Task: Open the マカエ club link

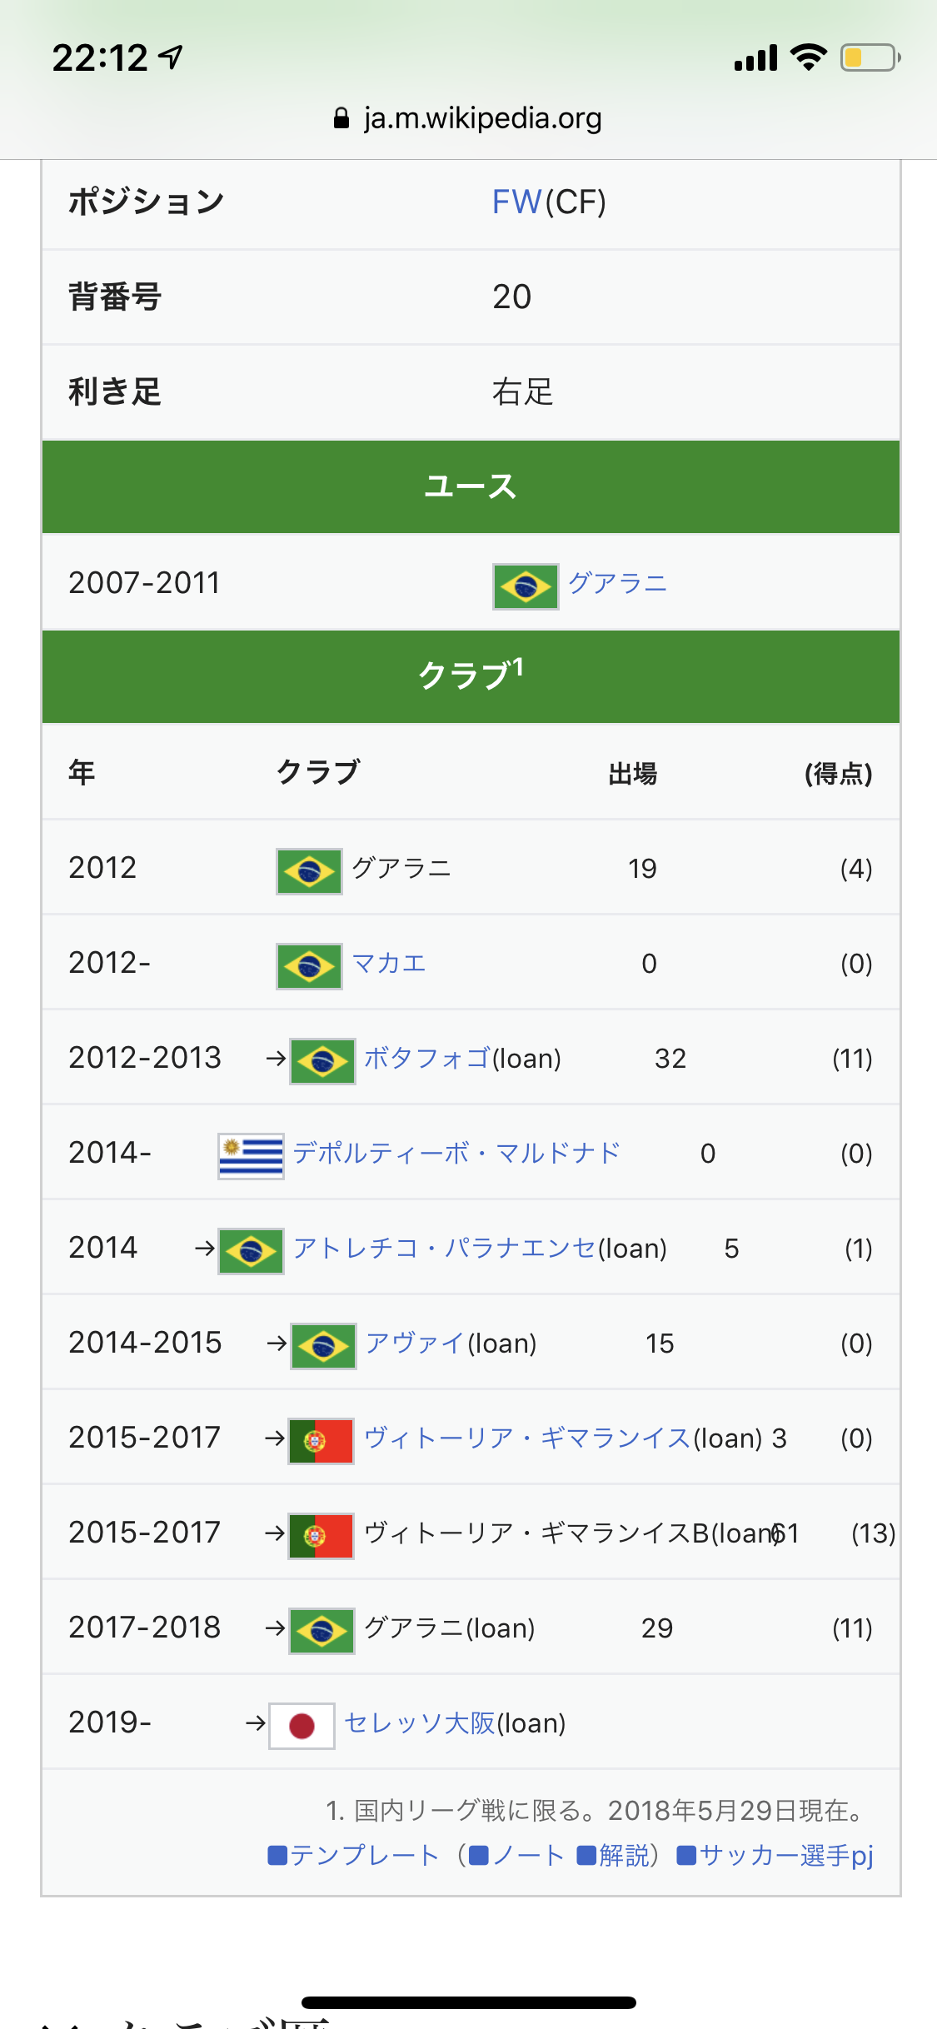Action: [x=389, y=964]
